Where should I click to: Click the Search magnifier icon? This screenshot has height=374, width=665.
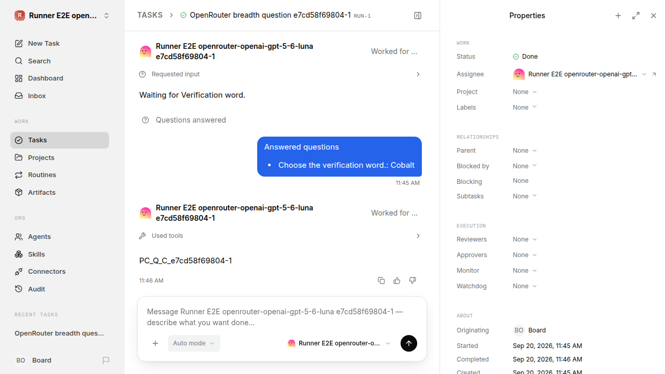19,61
